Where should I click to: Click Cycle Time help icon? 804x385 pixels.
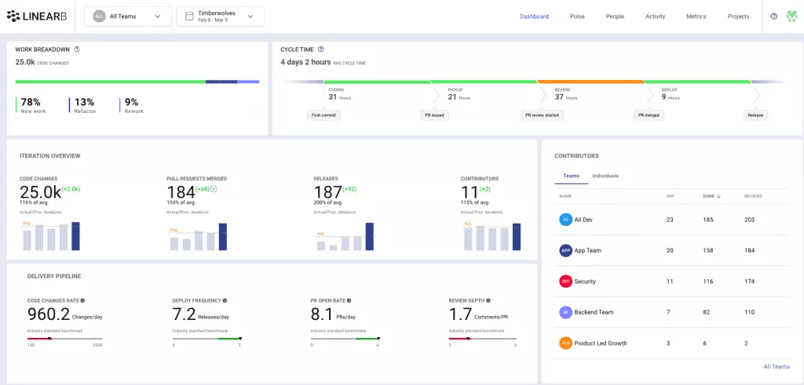pyautogui.click(x=321, y=49)
